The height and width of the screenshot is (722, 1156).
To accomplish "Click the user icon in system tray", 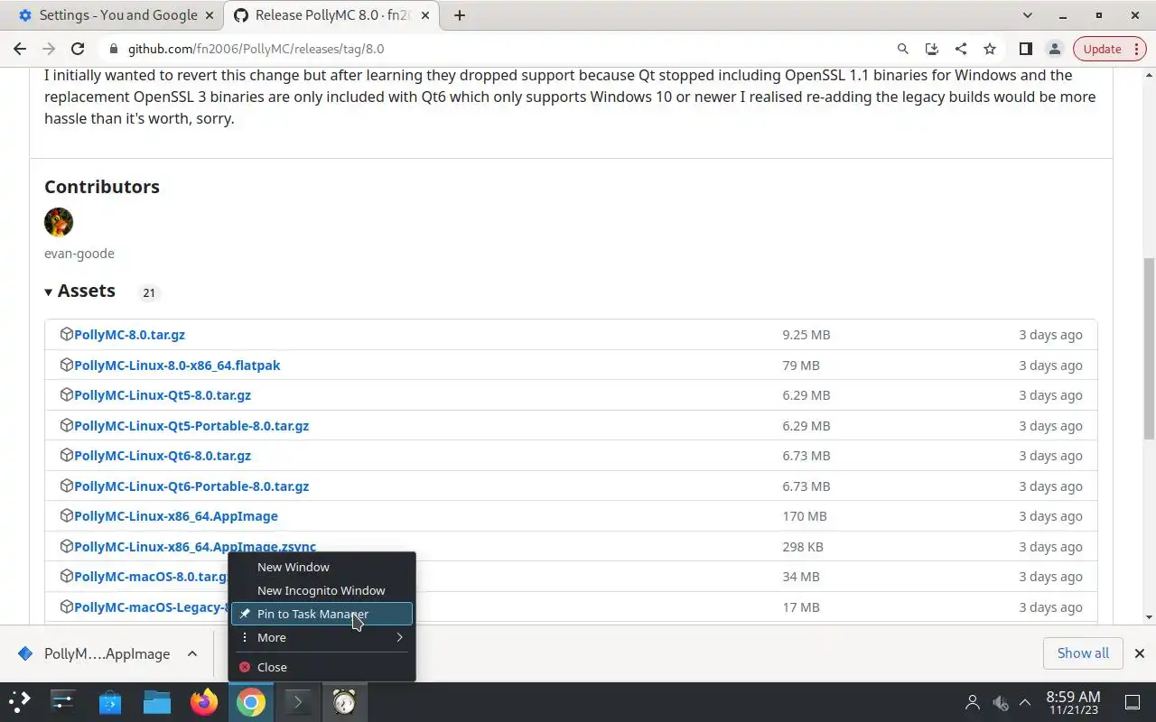I will point(973,702).
